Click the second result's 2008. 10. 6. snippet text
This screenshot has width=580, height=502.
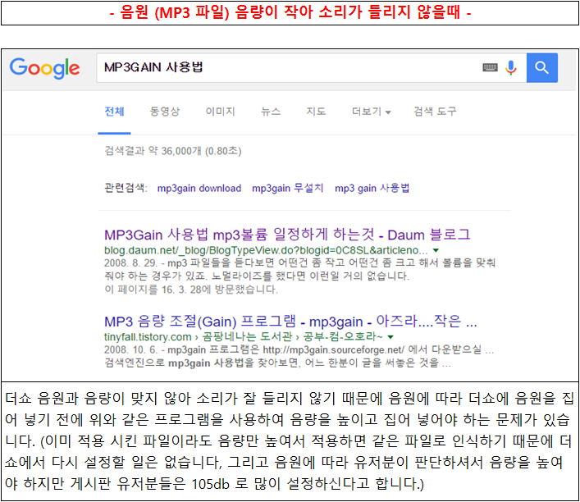299,356
